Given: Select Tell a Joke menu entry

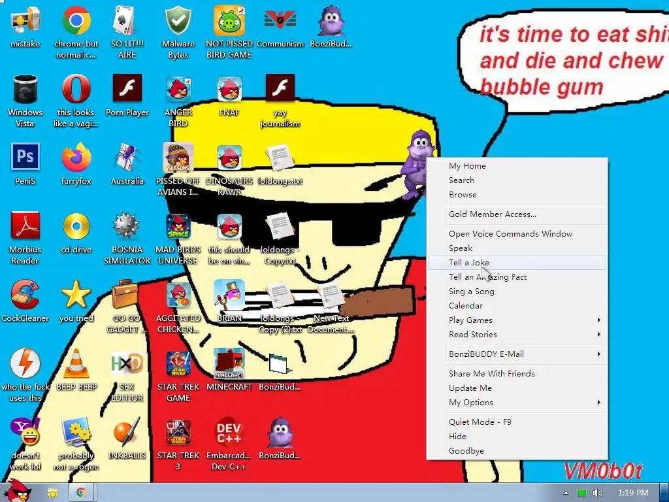Looking at the screenshot, I should (x=517, y=263).
